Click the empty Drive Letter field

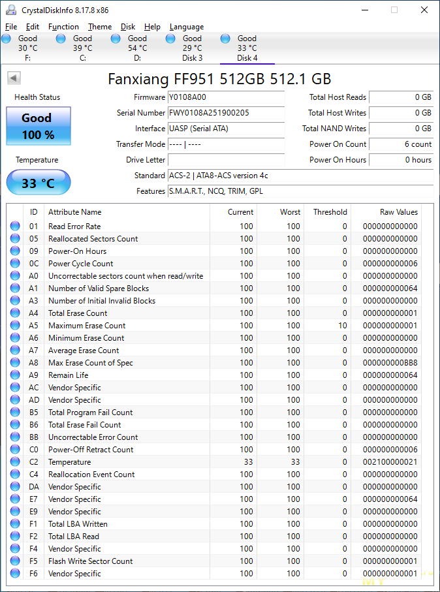[226, 160]
